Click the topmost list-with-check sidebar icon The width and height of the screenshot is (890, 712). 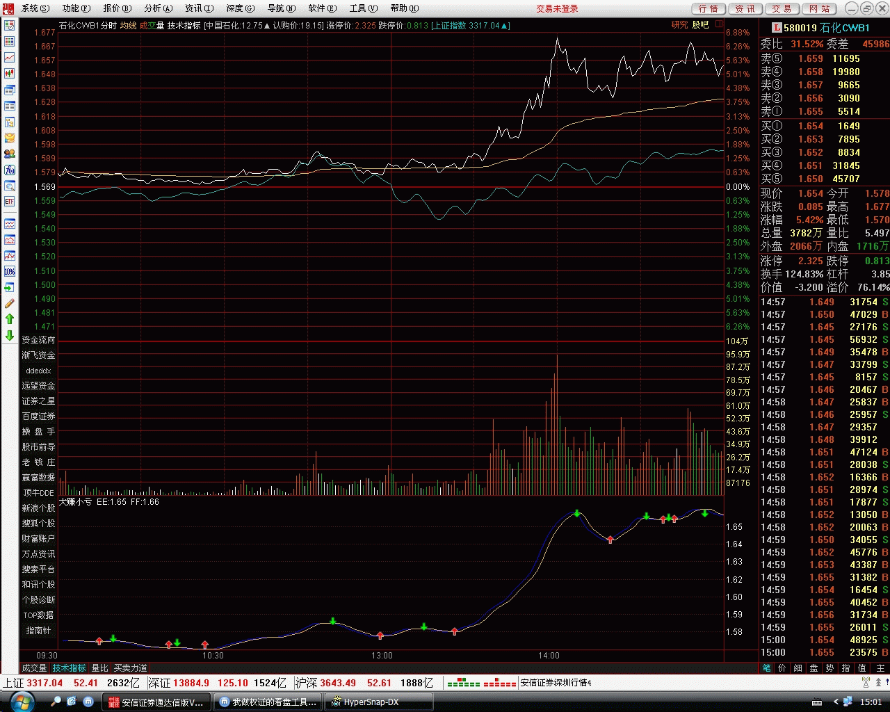(9, 25)
